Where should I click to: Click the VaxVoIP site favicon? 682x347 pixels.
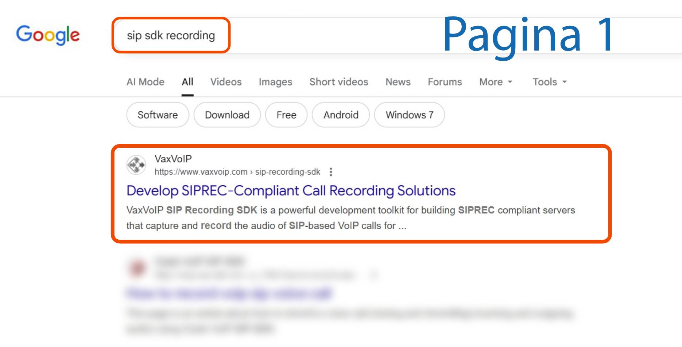(x=136, y=165)
